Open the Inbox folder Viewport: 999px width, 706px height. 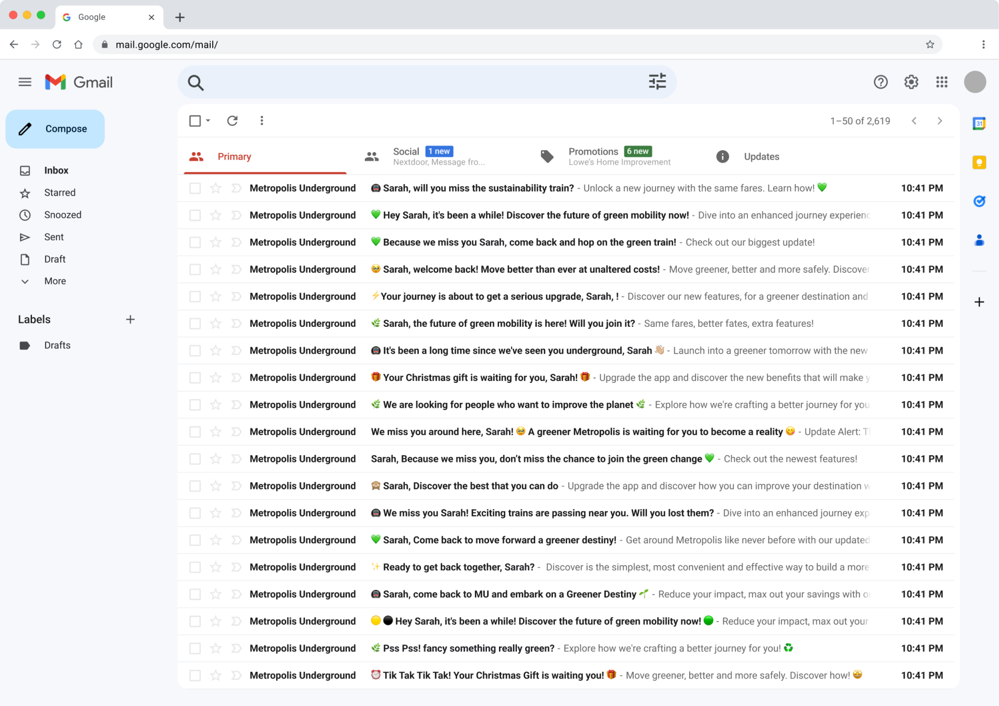coord(56,170)
